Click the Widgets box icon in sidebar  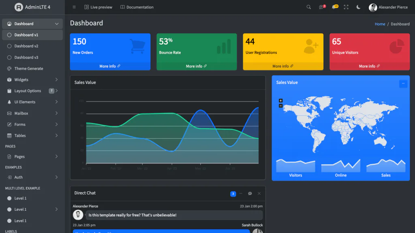(x=9, y=80)
